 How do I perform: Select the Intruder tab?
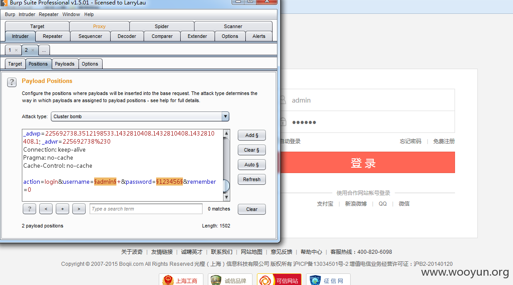20,36
